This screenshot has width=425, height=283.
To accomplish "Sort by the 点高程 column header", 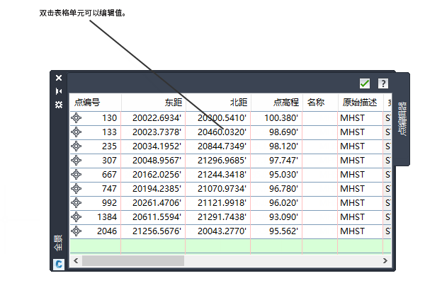I will click(276, 103).
